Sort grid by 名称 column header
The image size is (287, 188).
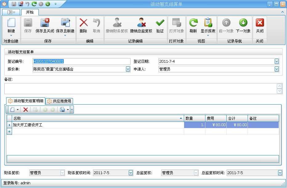98,118
